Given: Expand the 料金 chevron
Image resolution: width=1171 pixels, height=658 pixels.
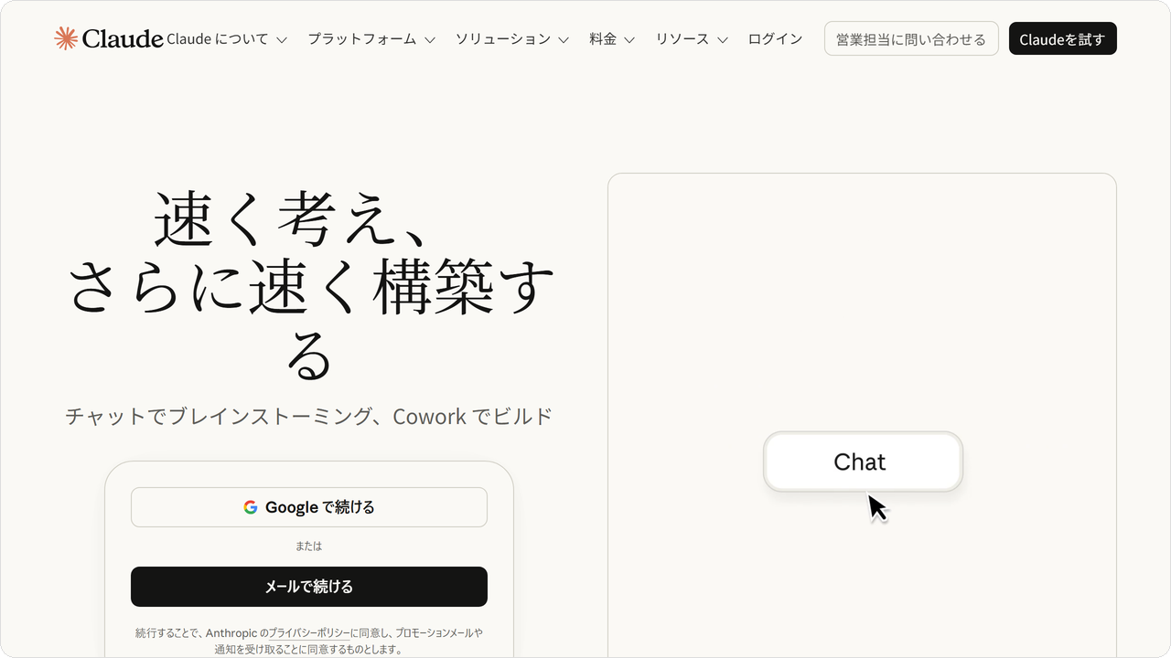Looking at the screenshot, I should [x=629, y=40].
